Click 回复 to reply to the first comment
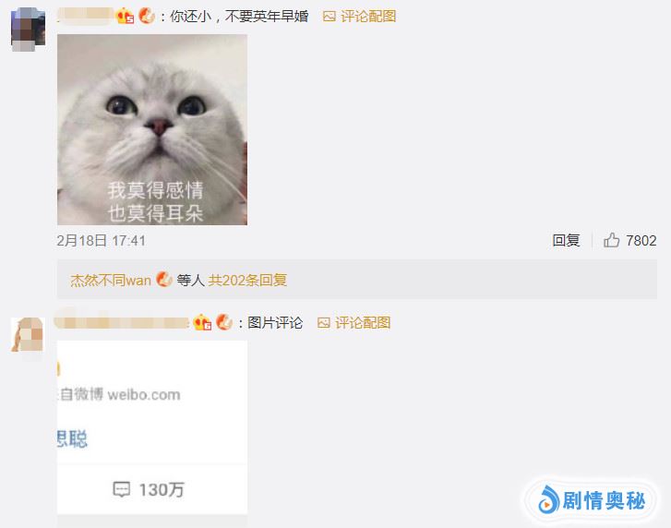 (x=566, y=240)
